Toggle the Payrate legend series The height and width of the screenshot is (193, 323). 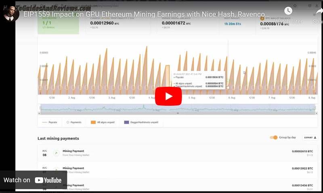coord(50,122)
